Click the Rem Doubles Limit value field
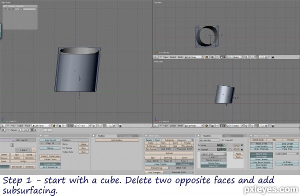Screen dimensions: 300x196 (x=165, y=149)
